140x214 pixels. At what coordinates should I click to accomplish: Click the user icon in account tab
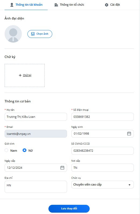[x=12, y=5]
